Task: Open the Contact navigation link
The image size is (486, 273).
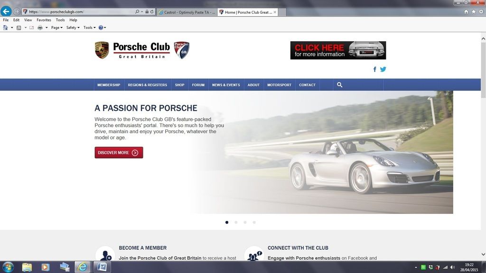Action: (x=307, y=85)
